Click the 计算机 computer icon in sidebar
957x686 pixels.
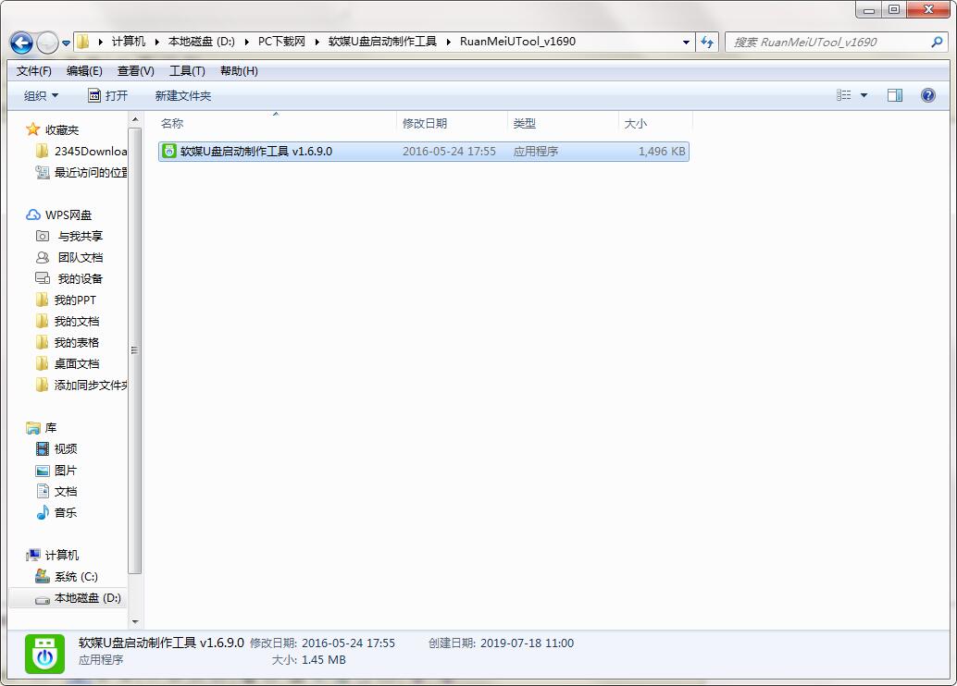tap(33, 555)
